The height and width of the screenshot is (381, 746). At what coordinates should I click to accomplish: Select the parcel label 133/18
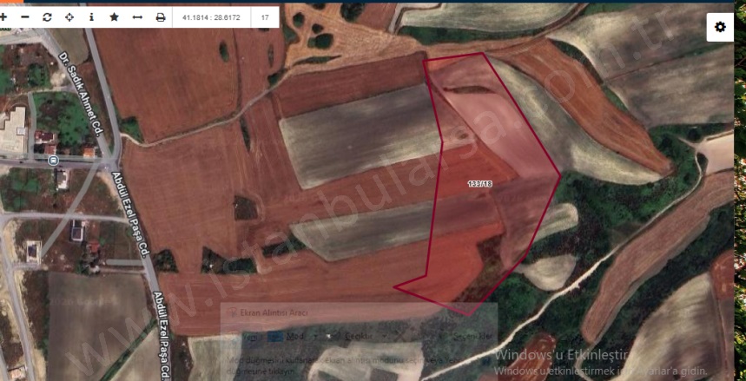480,184
